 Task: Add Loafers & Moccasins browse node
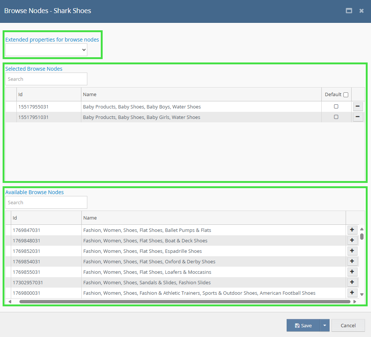352,272
